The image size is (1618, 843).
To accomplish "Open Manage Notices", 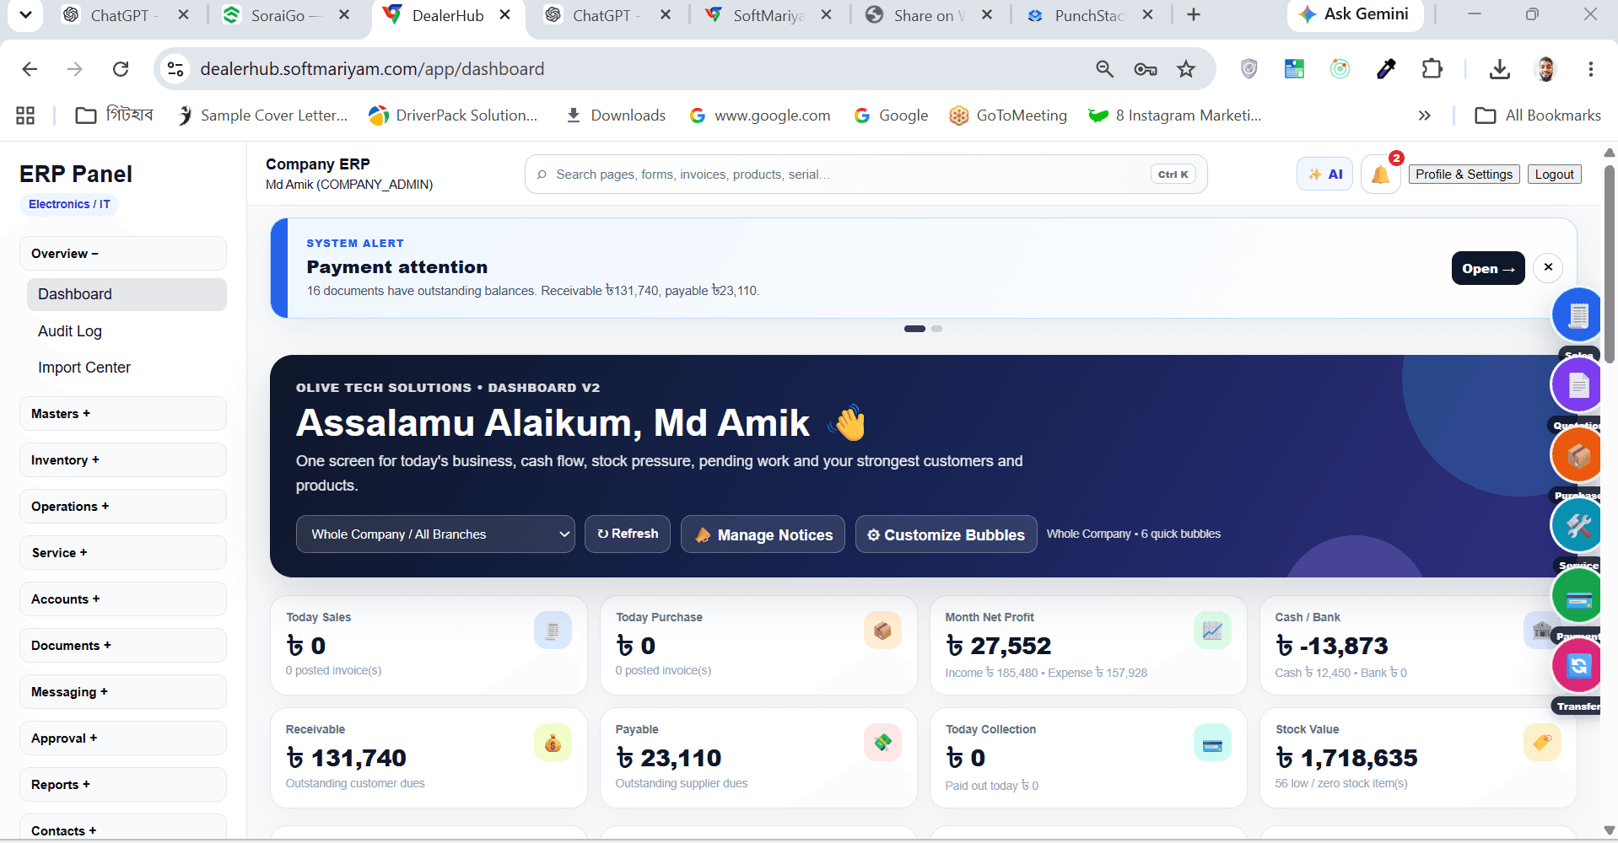I will [763, 534].
